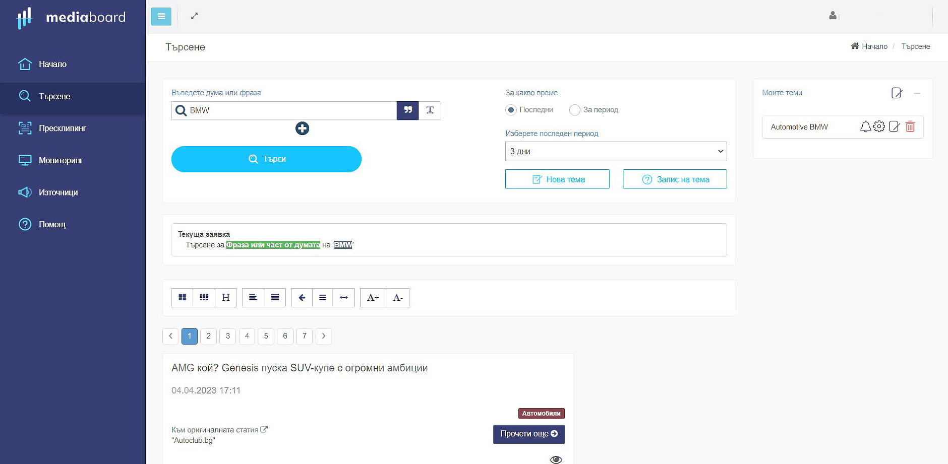Go to results page 6
This screenshot has height=464, width=948.
click(285, 336)
